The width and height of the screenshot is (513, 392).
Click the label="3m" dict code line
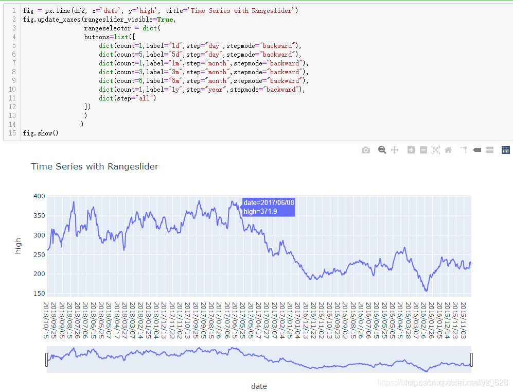pyautogui.click(x=203, y=72)
